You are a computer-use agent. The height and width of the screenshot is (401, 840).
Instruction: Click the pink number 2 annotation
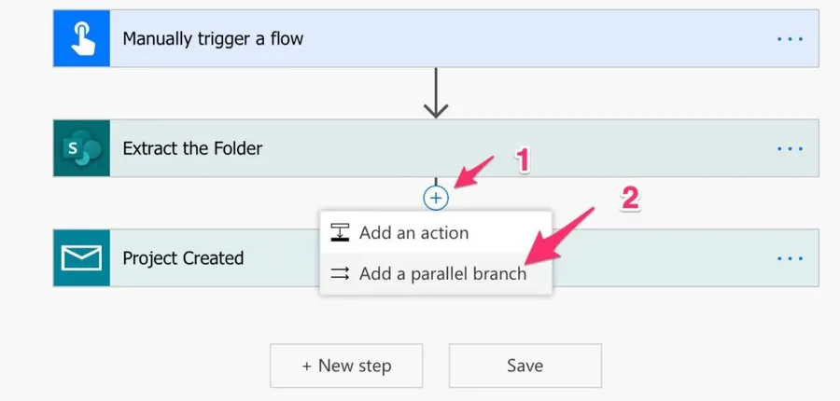630,200
